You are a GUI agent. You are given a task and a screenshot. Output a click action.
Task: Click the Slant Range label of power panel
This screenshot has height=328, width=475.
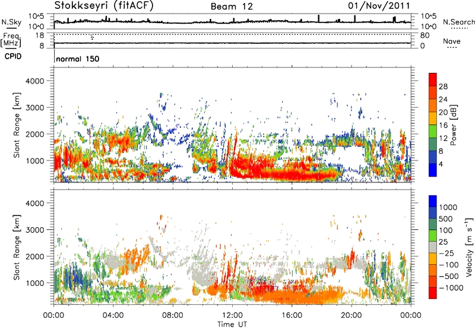click(x=17, y=125)
